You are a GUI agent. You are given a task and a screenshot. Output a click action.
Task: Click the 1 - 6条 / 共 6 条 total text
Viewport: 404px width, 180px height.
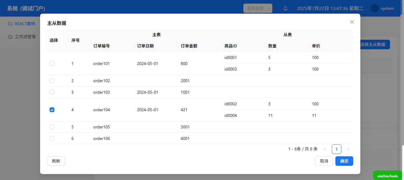coord(303,149)
